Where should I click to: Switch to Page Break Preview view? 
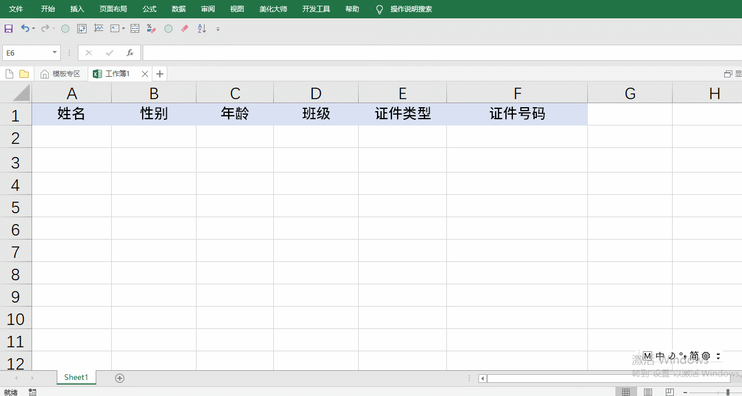pos(669,392)
